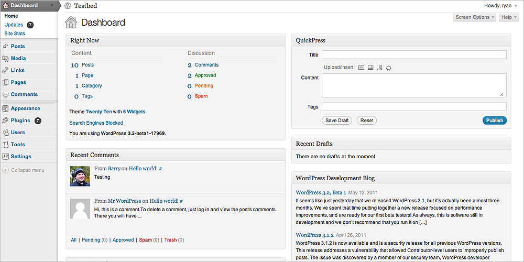Open the Twenty Ten theme link

click(99, 112)
